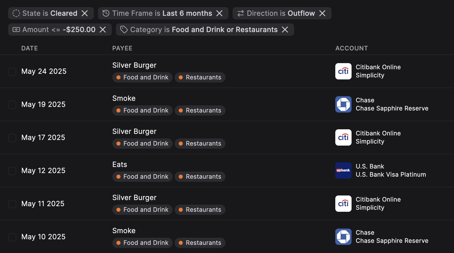Click the Citibank logo on May 24 row
Viewport: 454px width, 253px height.
coord(343,71)
